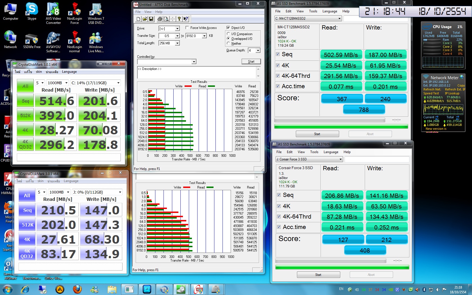
Task: Open skin menu in lower CrystalDiskMark window
Action: point(40,181)
